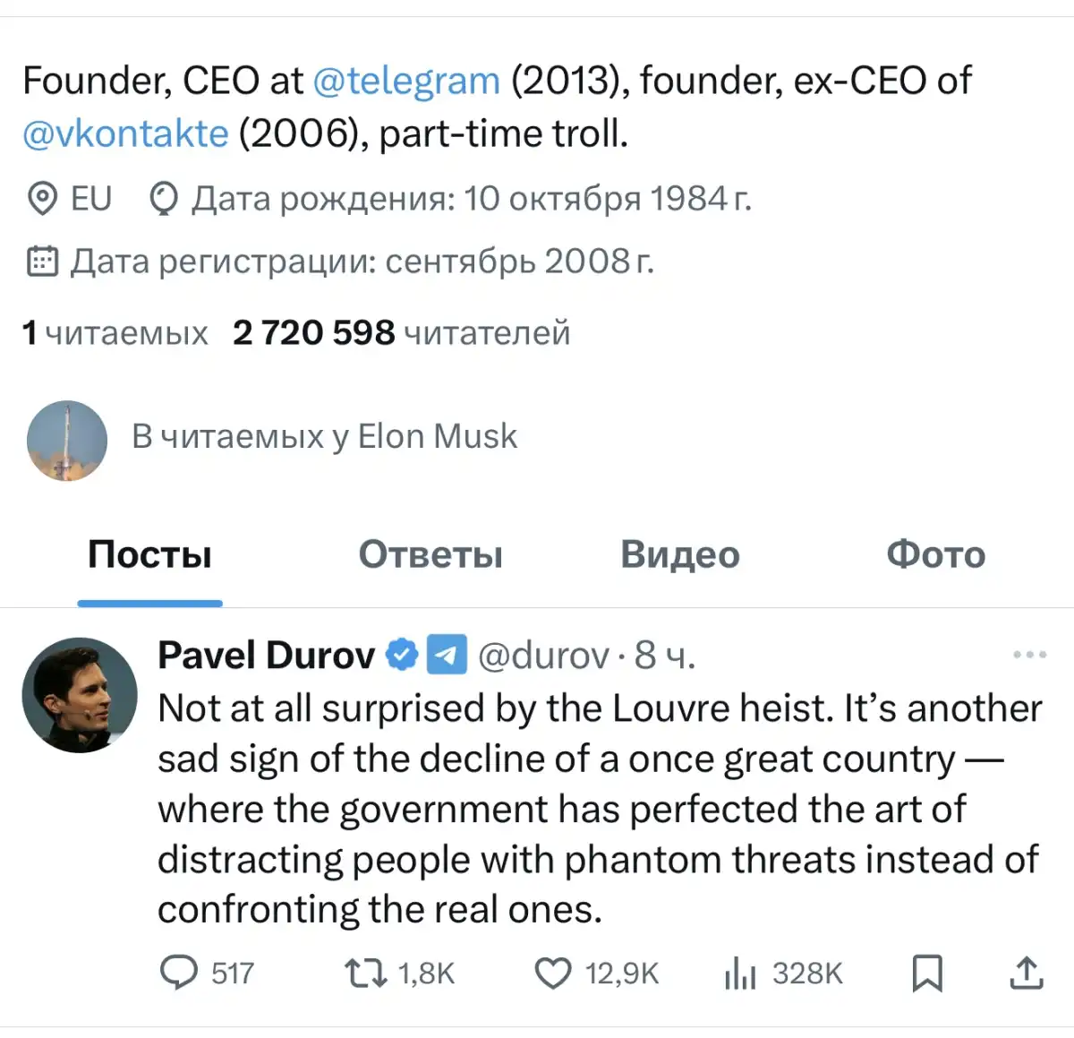The width and height of the screenshot is (1074, 1038).
Task: Open the Видео tab
Action: click(680, 555)
